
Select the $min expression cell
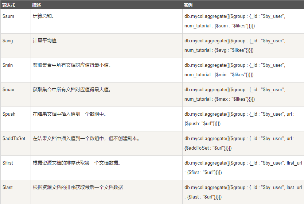coord(16,70)
